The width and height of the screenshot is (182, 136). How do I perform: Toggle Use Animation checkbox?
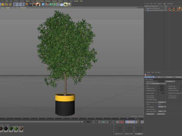(158, 96)
